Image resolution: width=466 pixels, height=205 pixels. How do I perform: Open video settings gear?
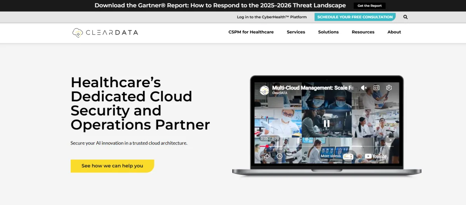click(x=389, y=88)
